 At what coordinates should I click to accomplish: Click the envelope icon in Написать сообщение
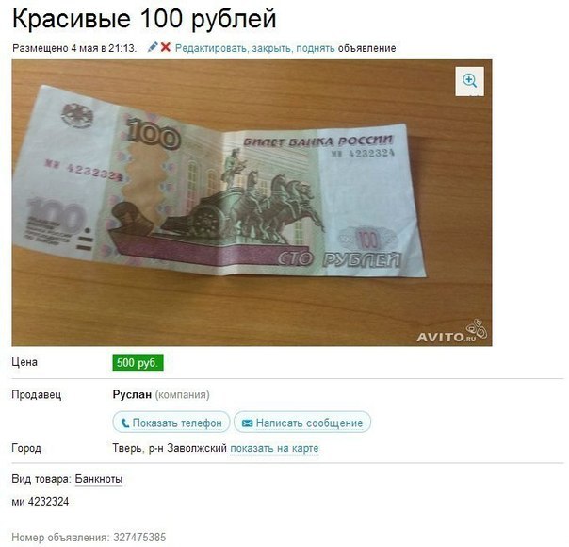pos(247,423)
